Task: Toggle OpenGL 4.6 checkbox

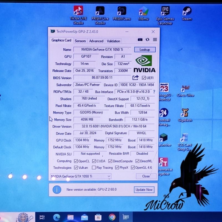Action: (x=133, y=168)
